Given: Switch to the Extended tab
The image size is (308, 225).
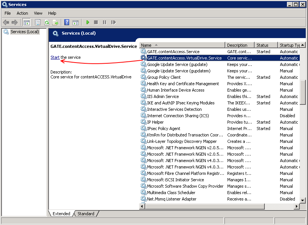Looking at the screenshot, I should click(x=61, y=214).
